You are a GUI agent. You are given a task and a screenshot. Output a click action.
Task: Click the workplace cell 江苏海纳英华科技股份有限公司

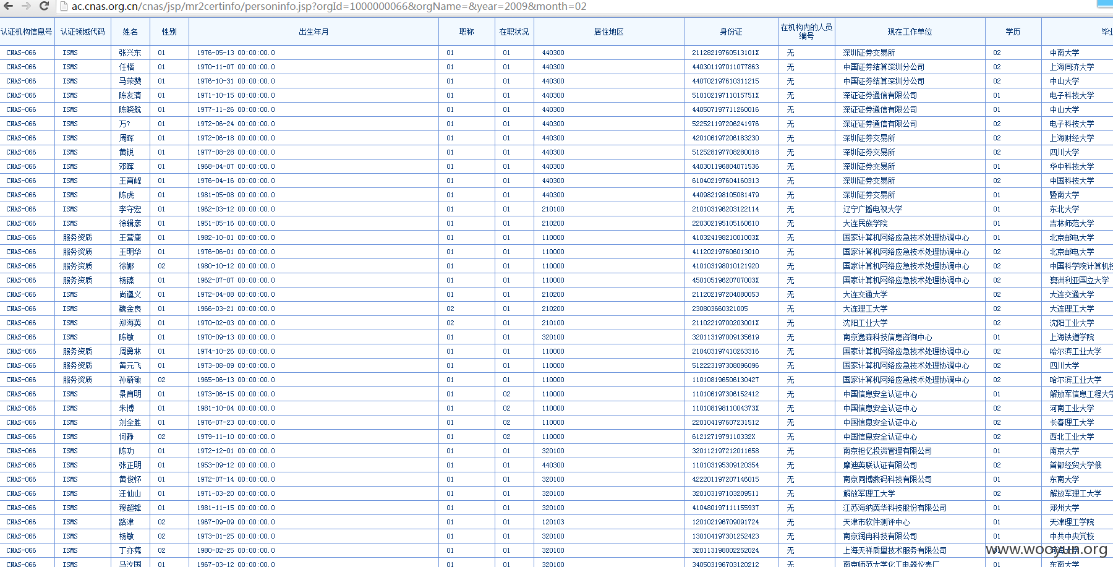[895, 508]
